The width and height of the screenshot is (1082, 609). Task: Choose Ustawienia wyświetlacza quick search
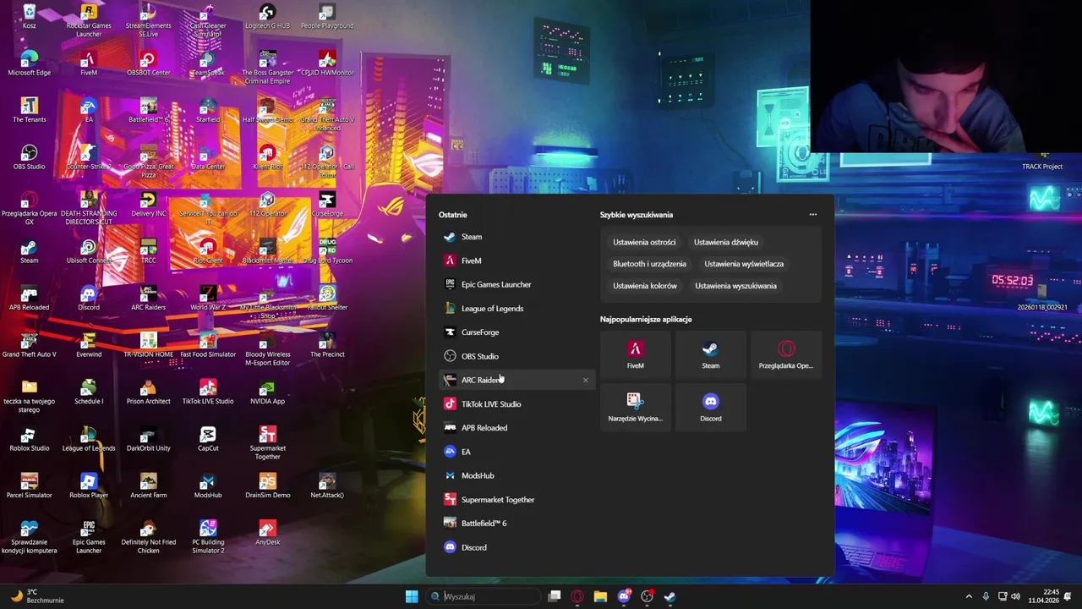[x=744, y=264]
